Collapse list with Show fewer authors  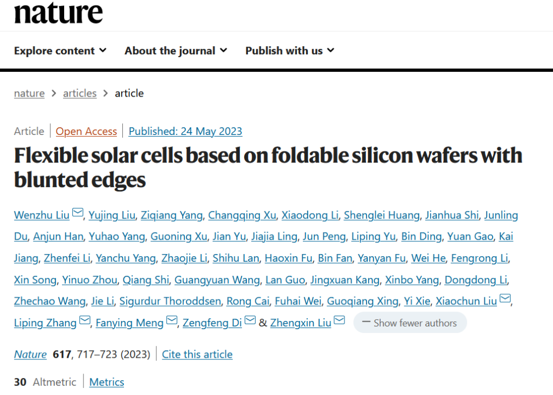click(410, 323)
